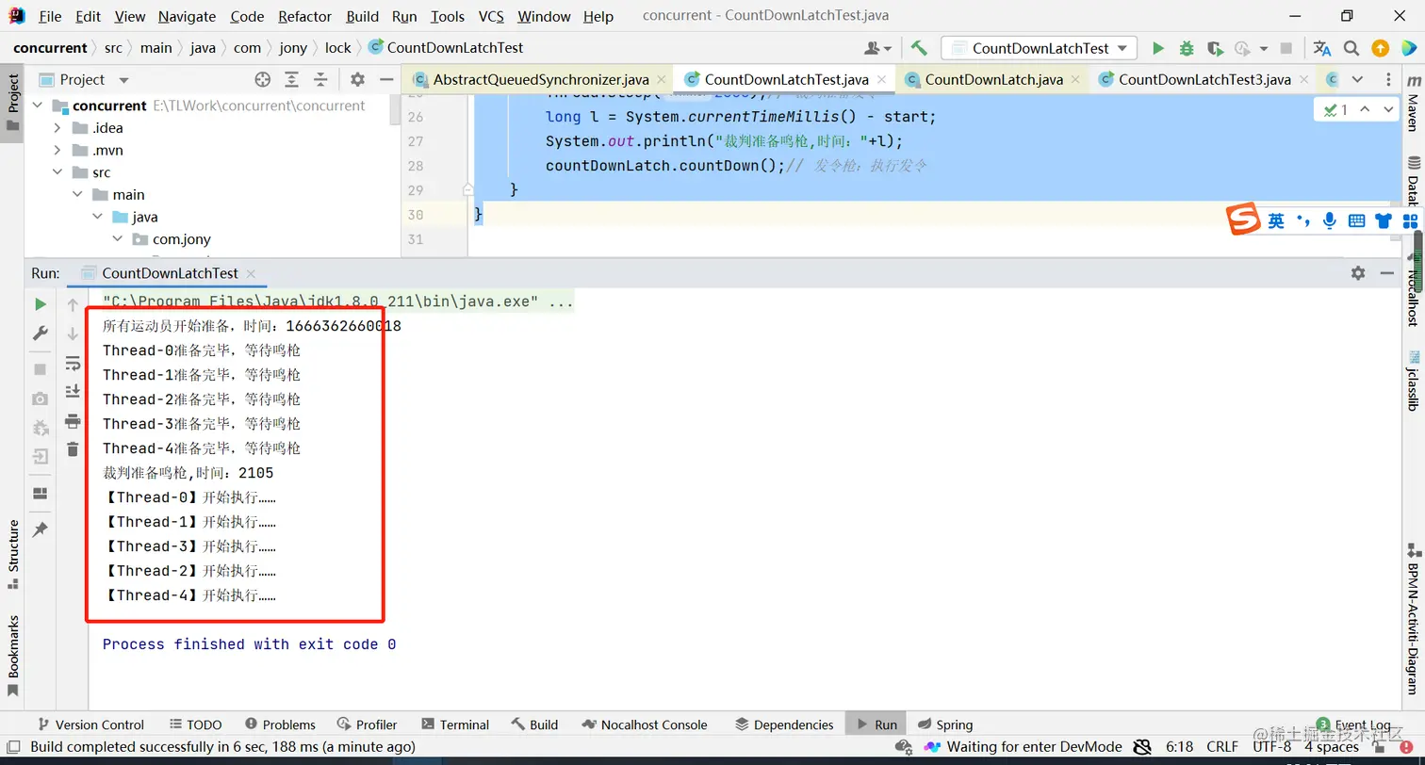The width and height of the screenshot is (1425, 765).
Task: Open the Nocalhost Console tool window
Action: [645, 724]
